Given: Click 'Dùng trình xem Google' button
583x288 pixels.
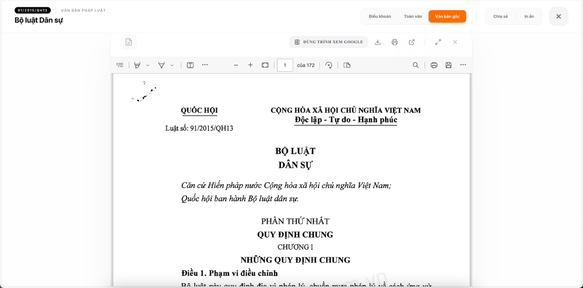Looking at the screenshot, I should [x=329, y=42].
